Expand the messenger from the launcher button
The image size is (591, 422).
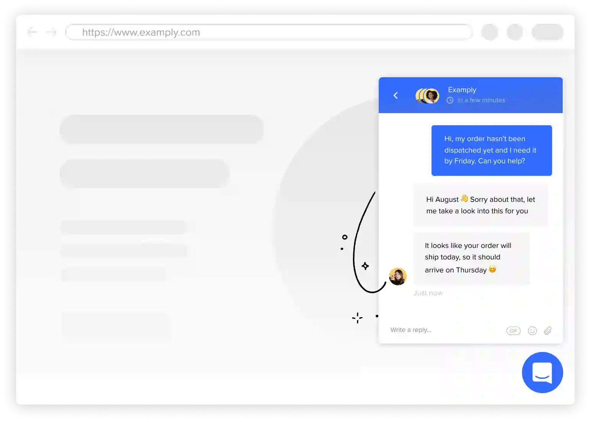coord(542,372)
